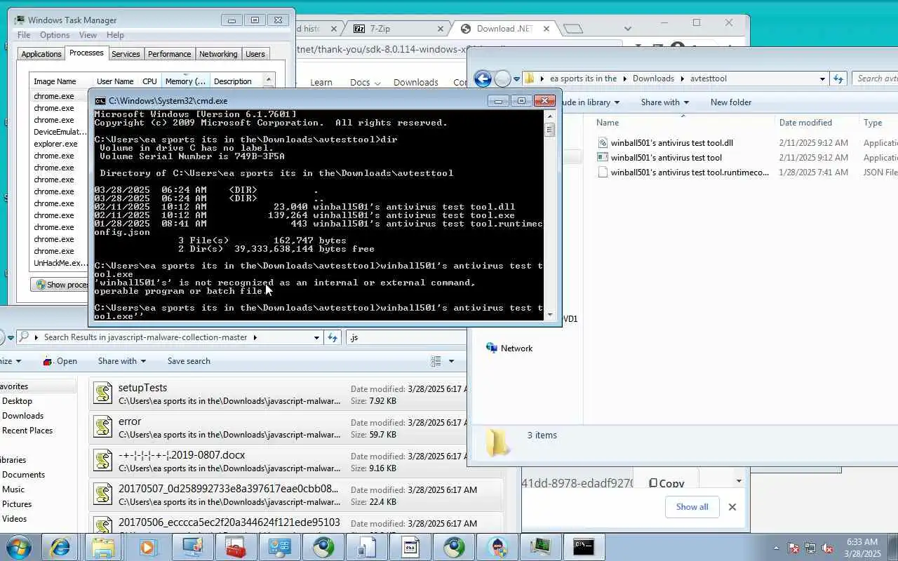Click the 2019-0807.docx script file icon

coord(103,461)
